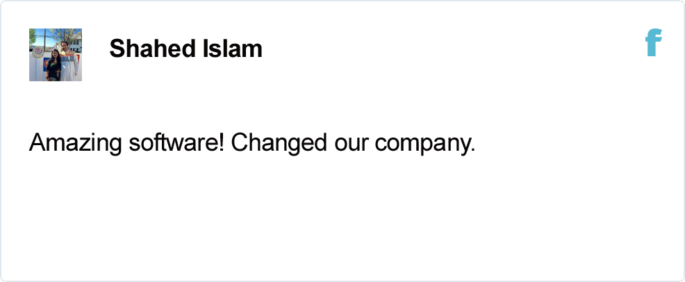Click the white house in the avatar background

(75, 44)
